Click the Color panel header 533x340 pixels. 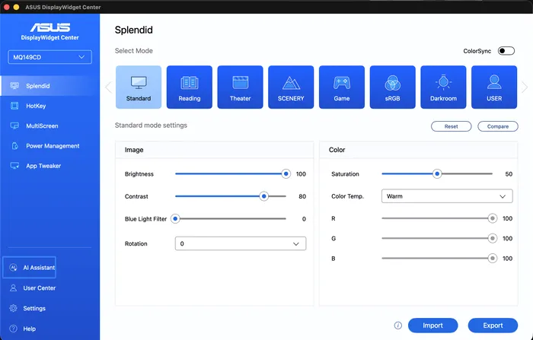[x=419, y=150]
